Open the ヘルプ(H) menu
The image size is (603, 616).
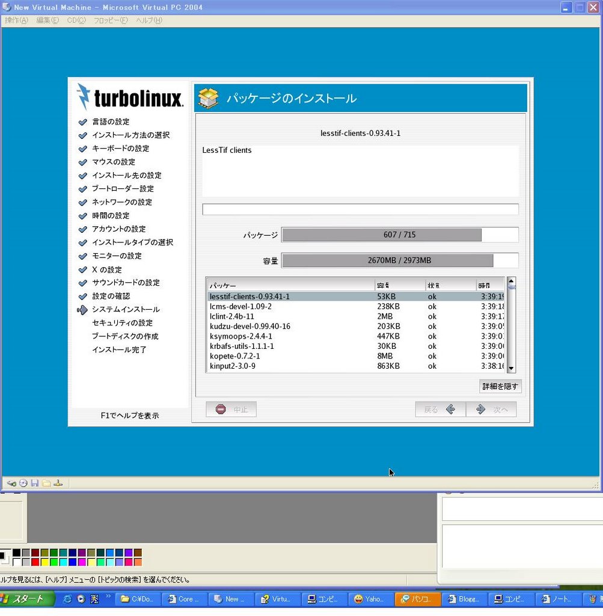click(149, 20)
